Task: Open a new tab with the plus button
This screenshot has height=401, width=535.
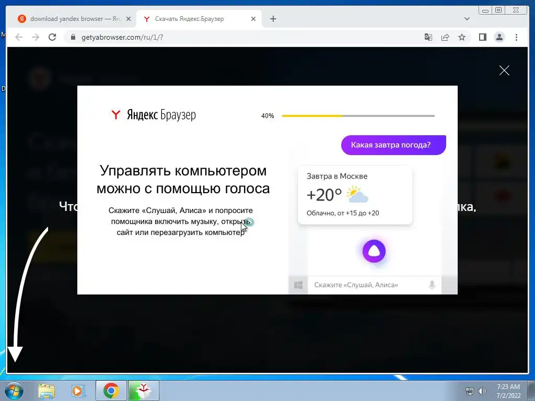Action: [273, 19]
